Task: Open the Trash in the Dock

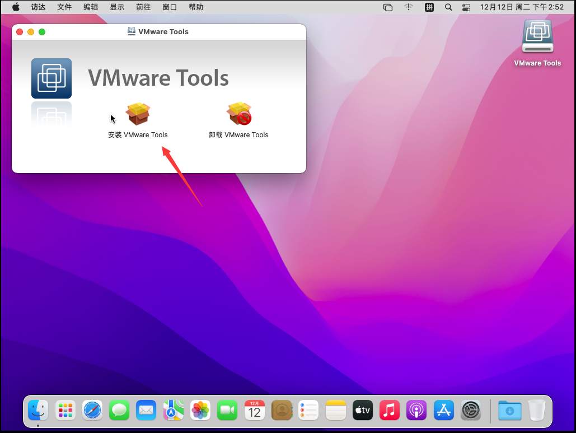Action: click(537, 410)
